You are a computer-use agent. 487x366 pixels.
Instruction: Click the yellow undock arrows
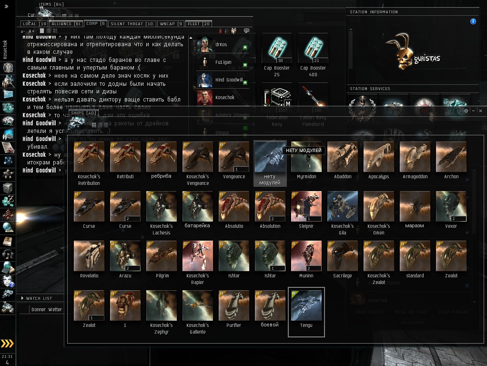point(7,343)
